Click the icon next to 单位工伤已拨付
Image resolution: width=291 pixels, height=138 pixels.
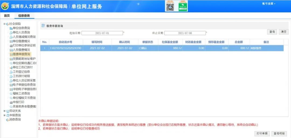click(x=11, y=68)
